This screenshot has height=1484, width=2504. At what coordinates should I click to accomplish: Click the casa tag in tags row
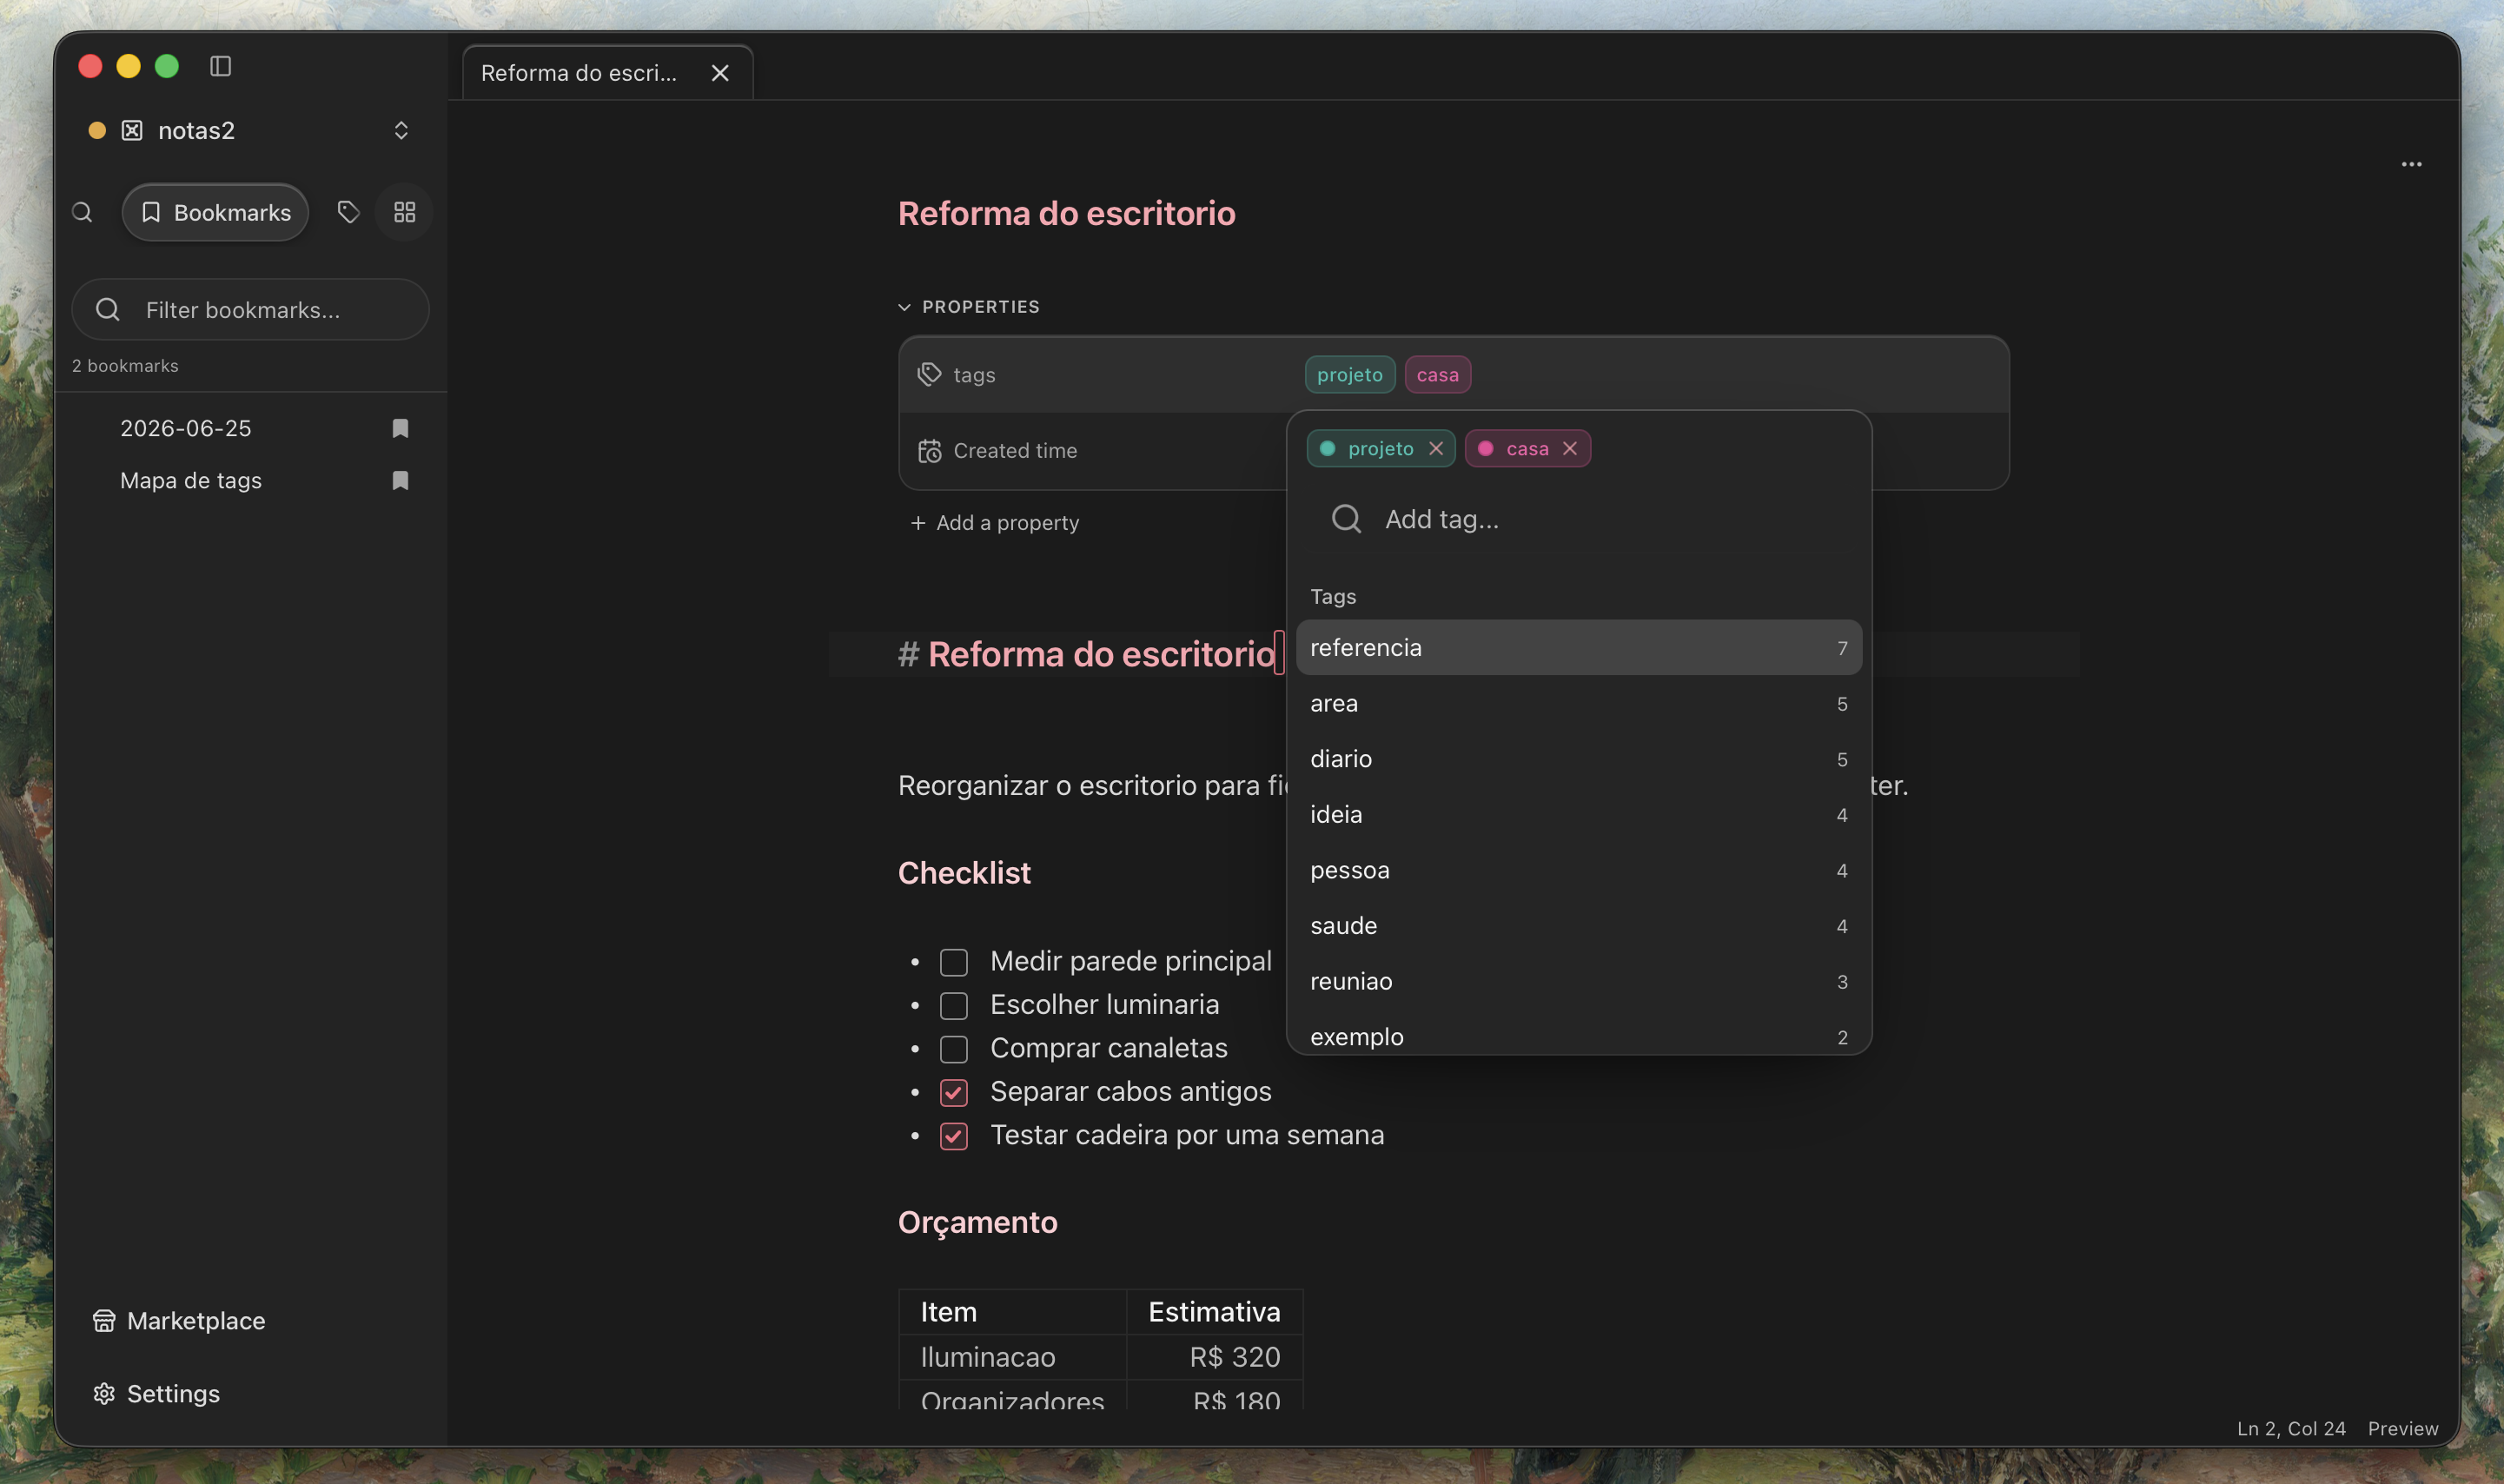coord(1437,374)
